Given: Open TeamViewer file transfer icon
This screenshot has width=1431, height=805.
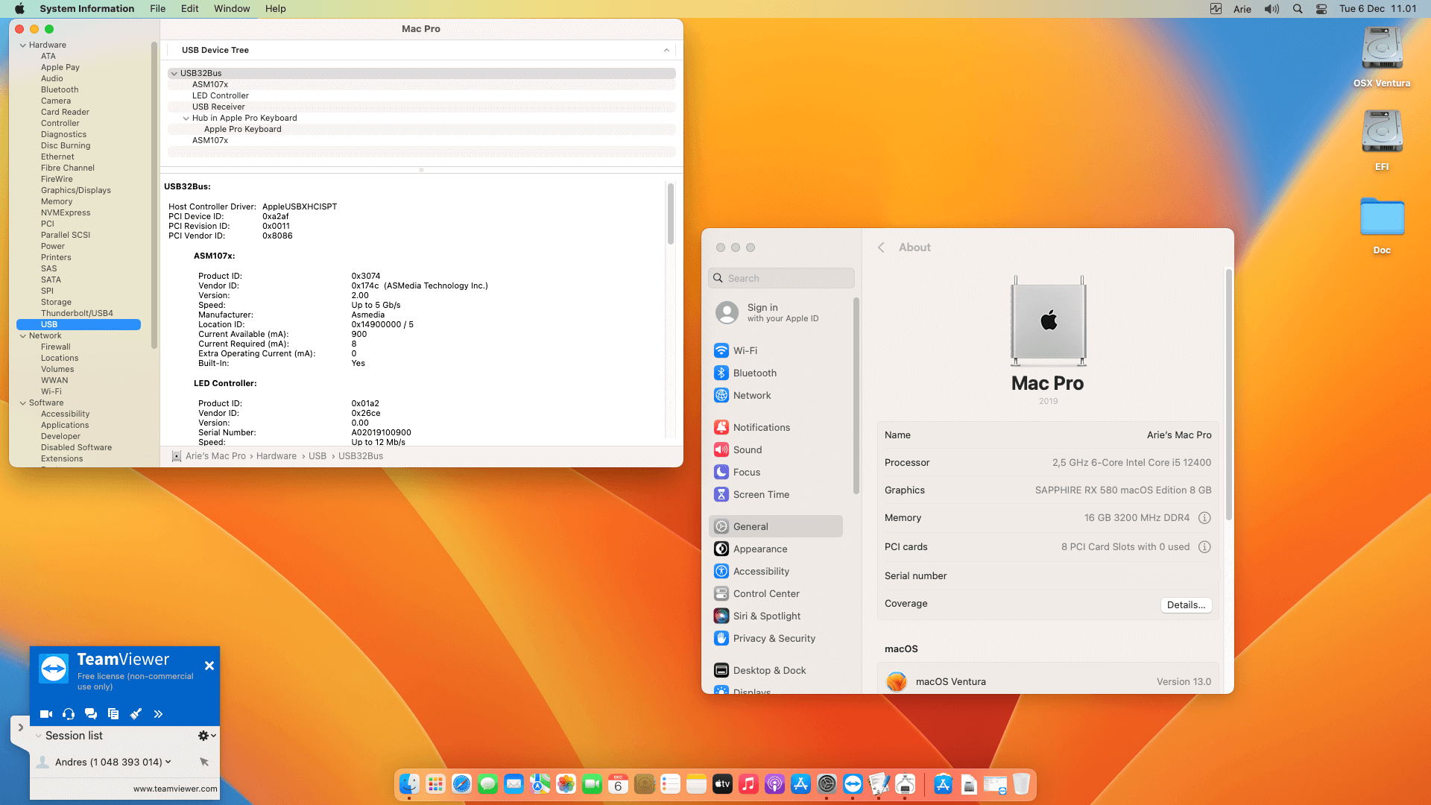Looking at the screenshot, I should tap(113, 714).
